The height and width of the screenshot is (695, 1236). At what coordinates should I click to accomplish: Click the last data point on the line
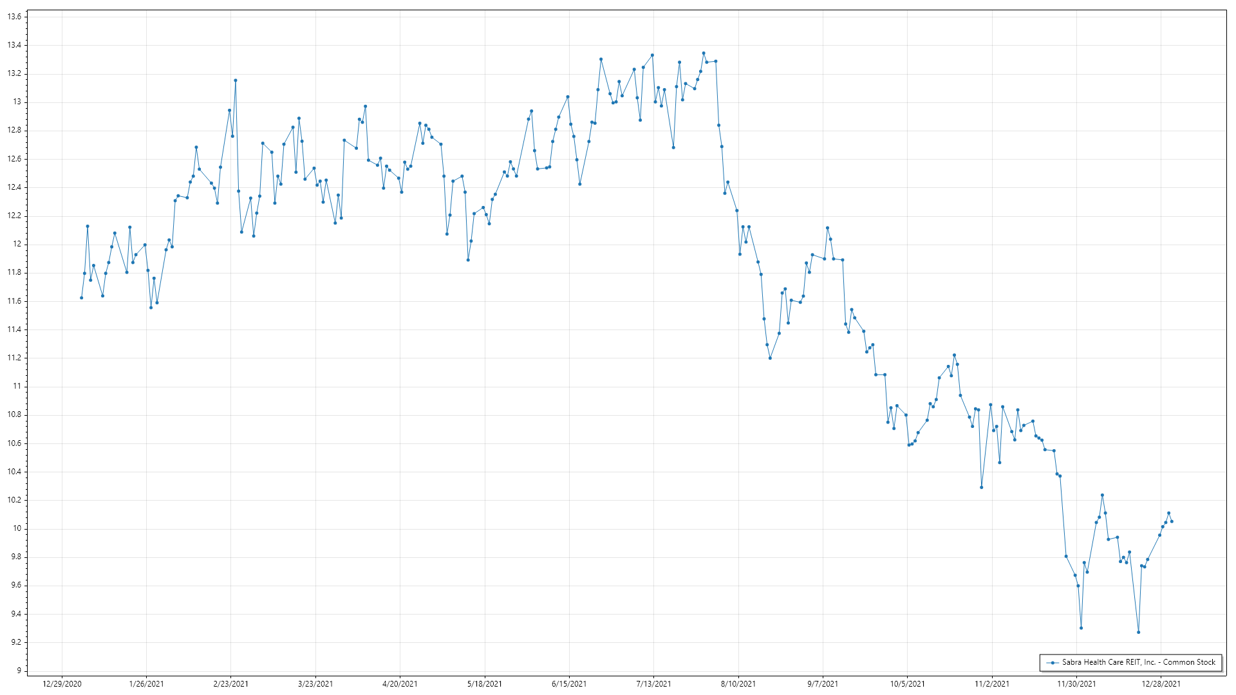(1172, 521)
